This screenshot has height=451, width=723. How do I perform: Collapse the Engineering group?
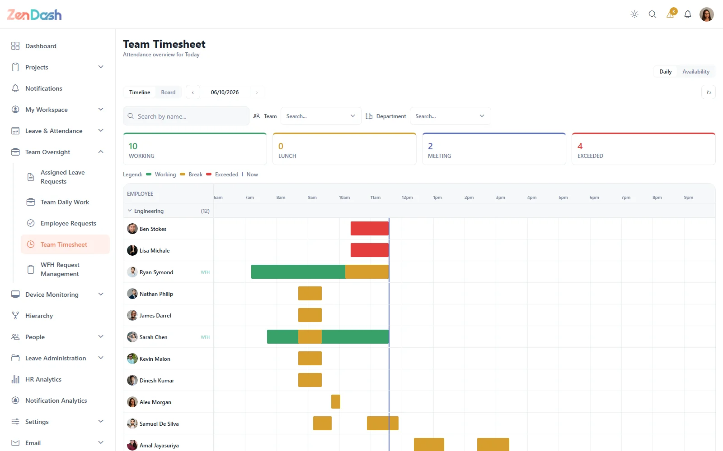pos(130,211)
